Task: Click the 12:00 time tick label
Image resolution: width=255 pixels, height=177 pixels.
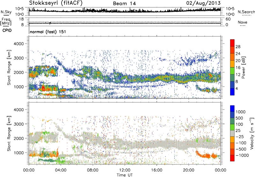Action: coord(125,170)
